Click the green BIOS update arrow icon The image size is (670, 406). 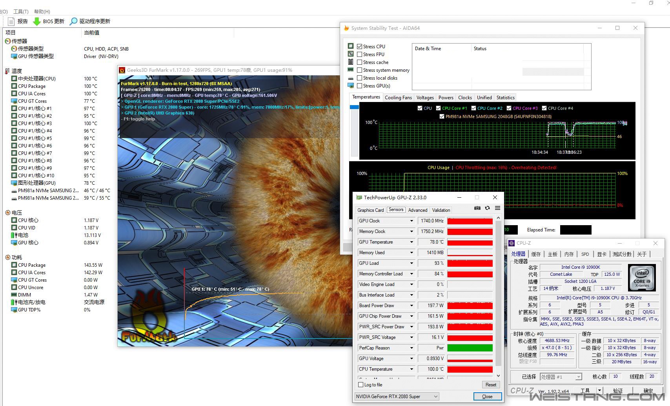pos(37,21)
